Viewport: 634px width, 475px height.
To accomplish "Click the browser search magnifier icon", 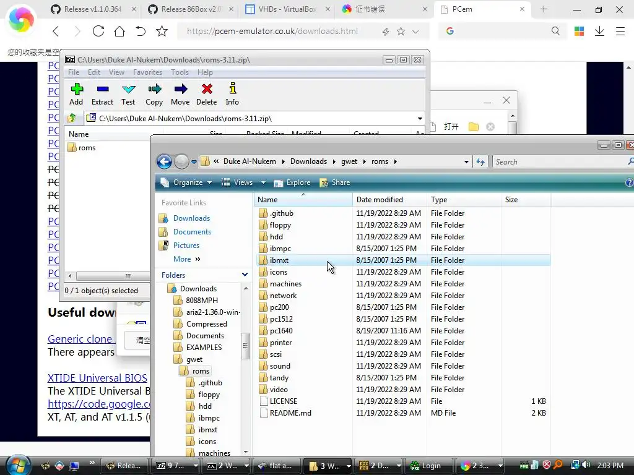I will (x=555, y=31).
